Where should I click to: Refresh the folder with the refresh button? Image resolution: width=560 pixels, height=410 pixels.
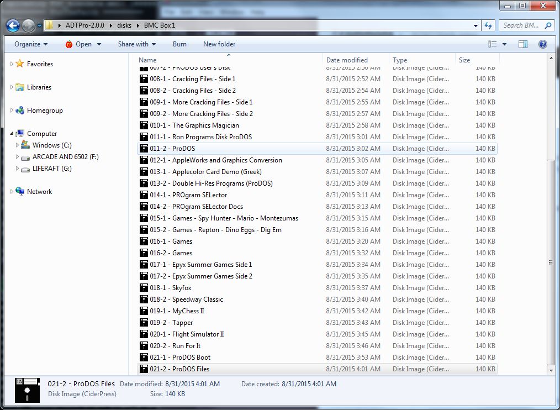[488, 25]
